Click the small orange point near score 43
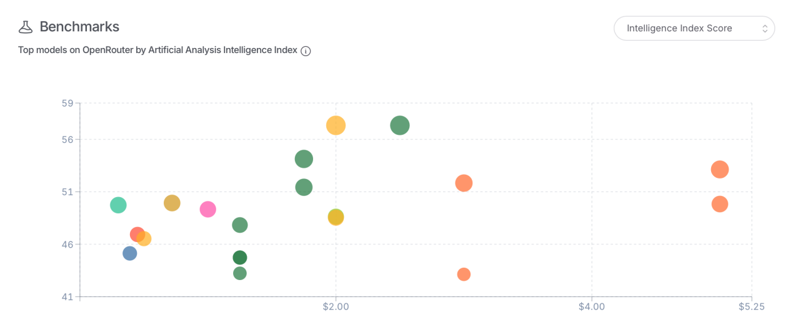Image resolution: width=793 pixels, height=330 pixels. click(x=464, y=274)
